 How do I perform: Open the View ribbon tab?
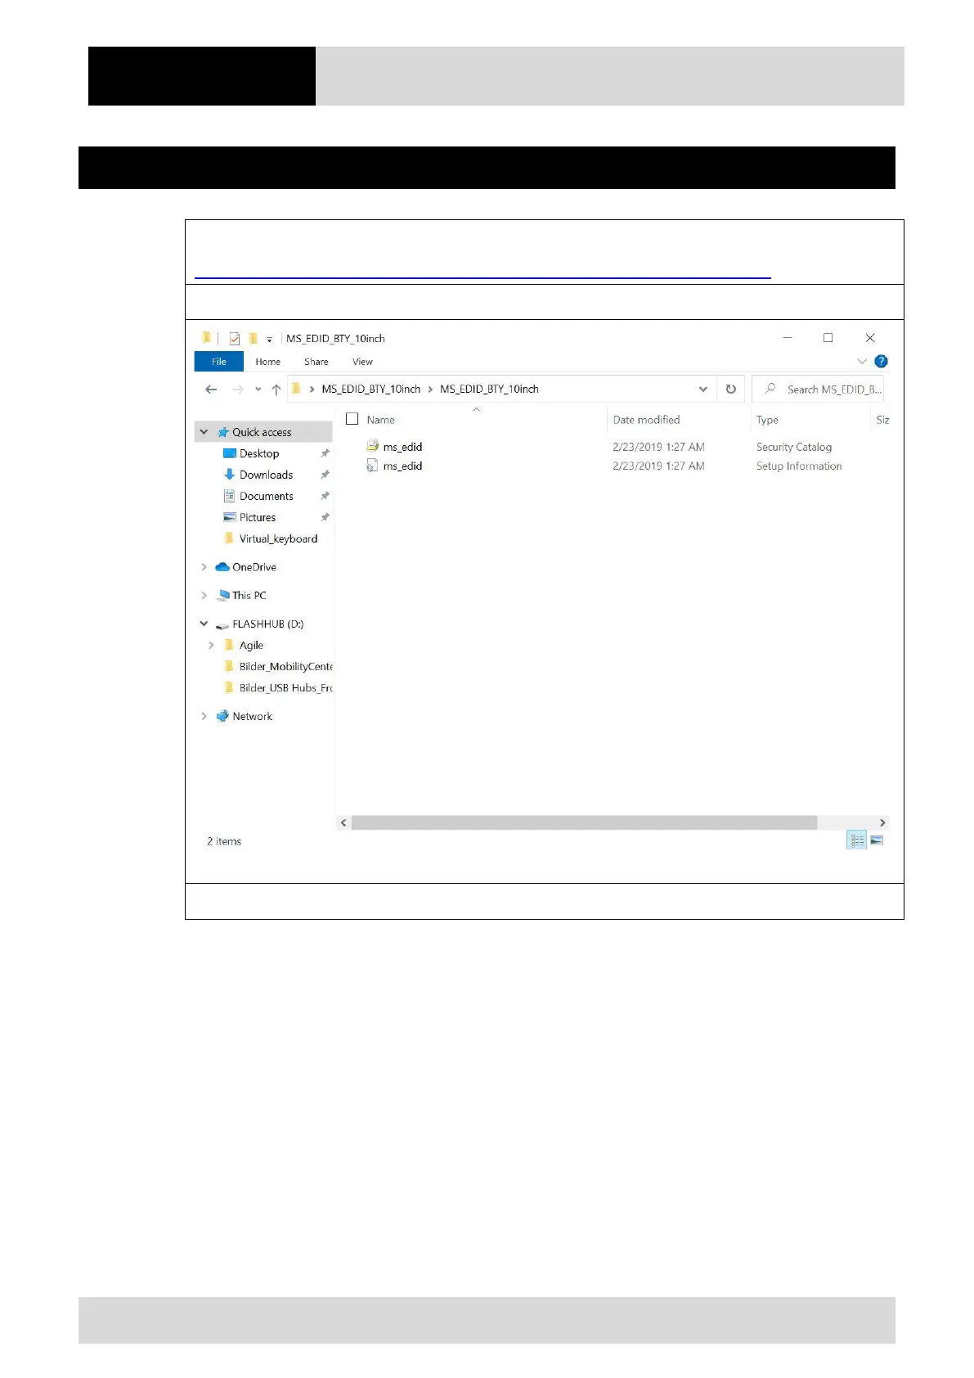[362, 362]
